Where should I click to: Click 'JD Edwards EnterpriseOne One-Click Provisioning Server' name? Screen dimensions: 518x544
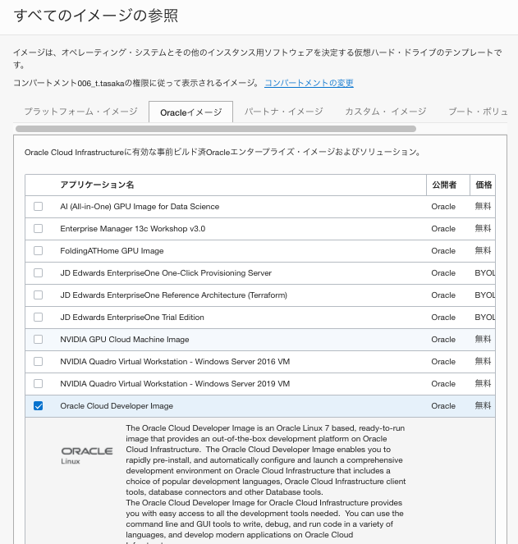(166, 273)
